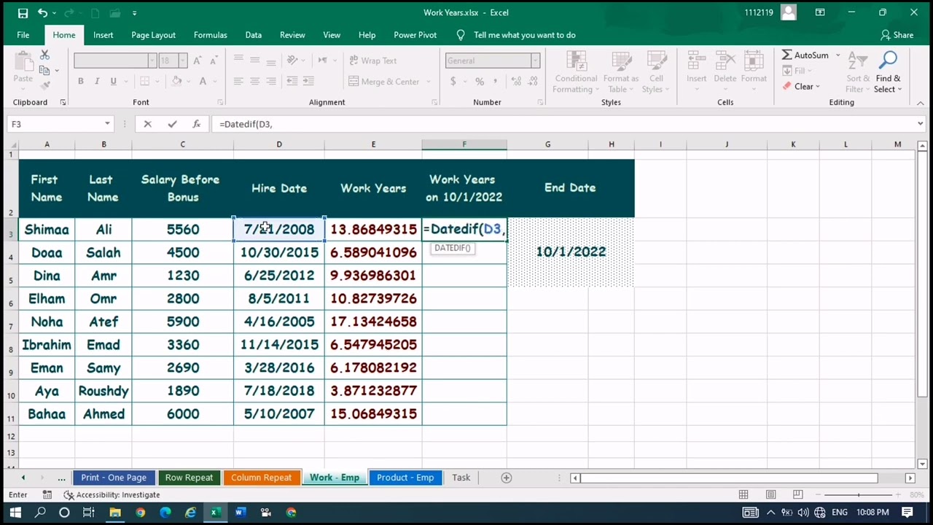The width and height of the screenshot is (933, 525).
Task: Switch to Page Layout view in status bar
Action: tap(770, 494)
